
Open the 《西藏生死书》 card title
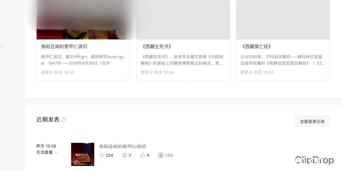(157, 46)
